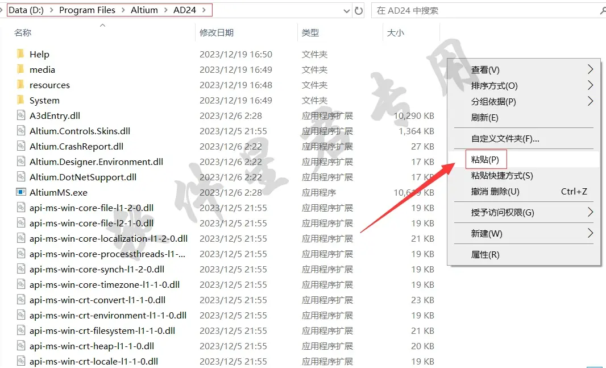Select the AltiumMS.exe application icon
The image size is (606, 368).
click(21, 192)
